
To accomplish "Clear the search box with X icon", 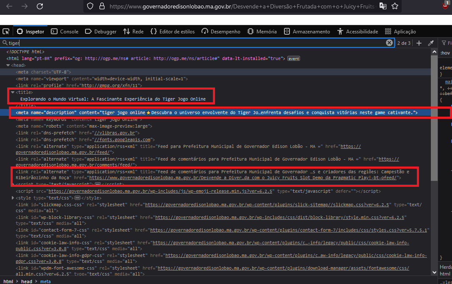I will pyautogui.click(x=389, y=43).
